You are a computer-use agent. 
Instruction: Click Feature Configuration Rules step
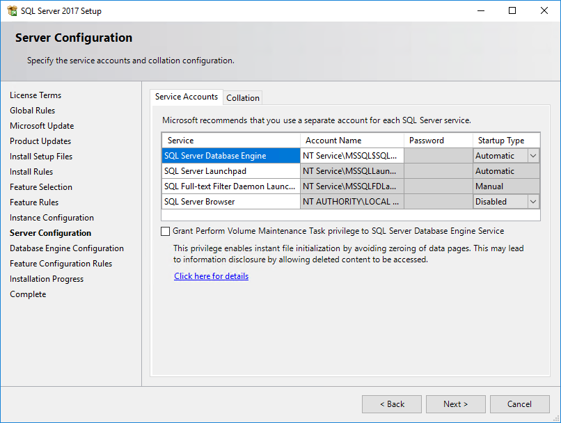(x=61, y=264)
